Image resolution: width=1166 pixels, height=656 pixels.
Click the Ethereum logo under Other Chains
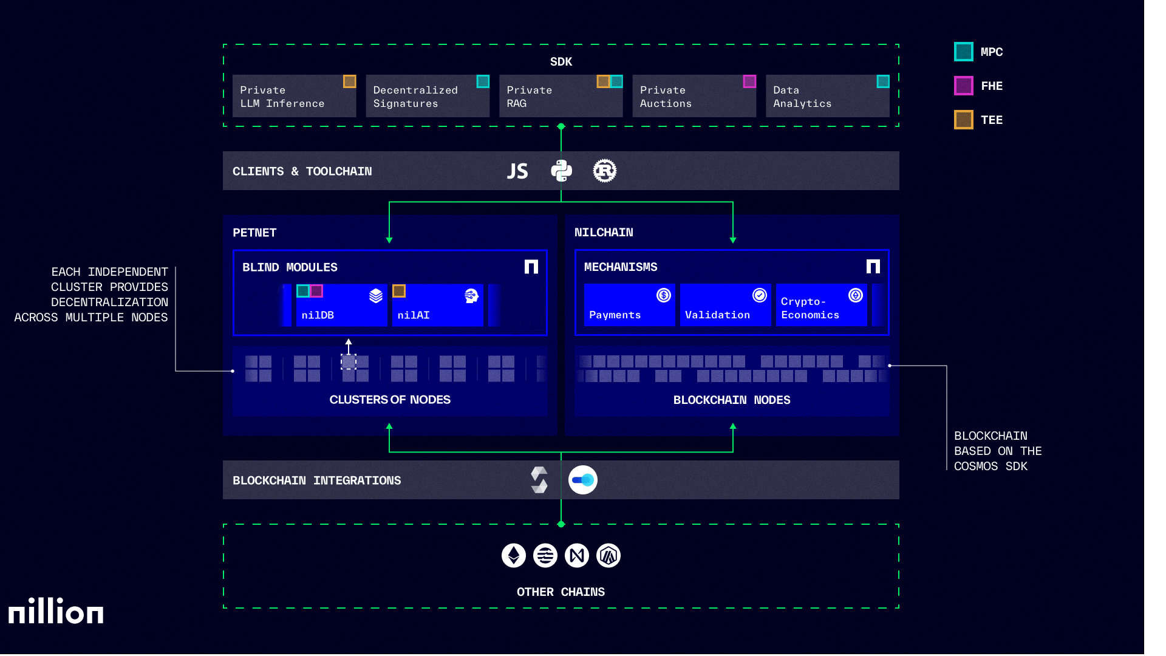[513, 555]
